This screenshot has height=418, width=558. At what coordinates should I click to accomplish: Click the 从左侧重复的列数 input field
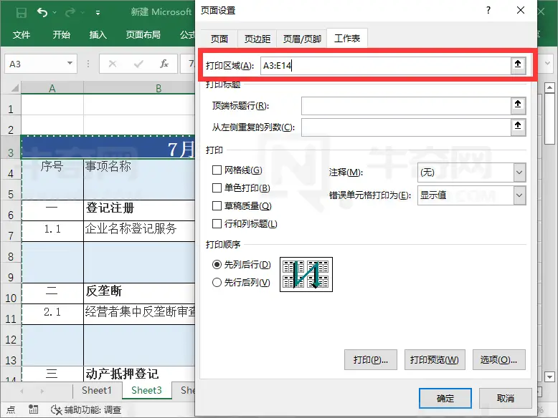click(406, 127)
